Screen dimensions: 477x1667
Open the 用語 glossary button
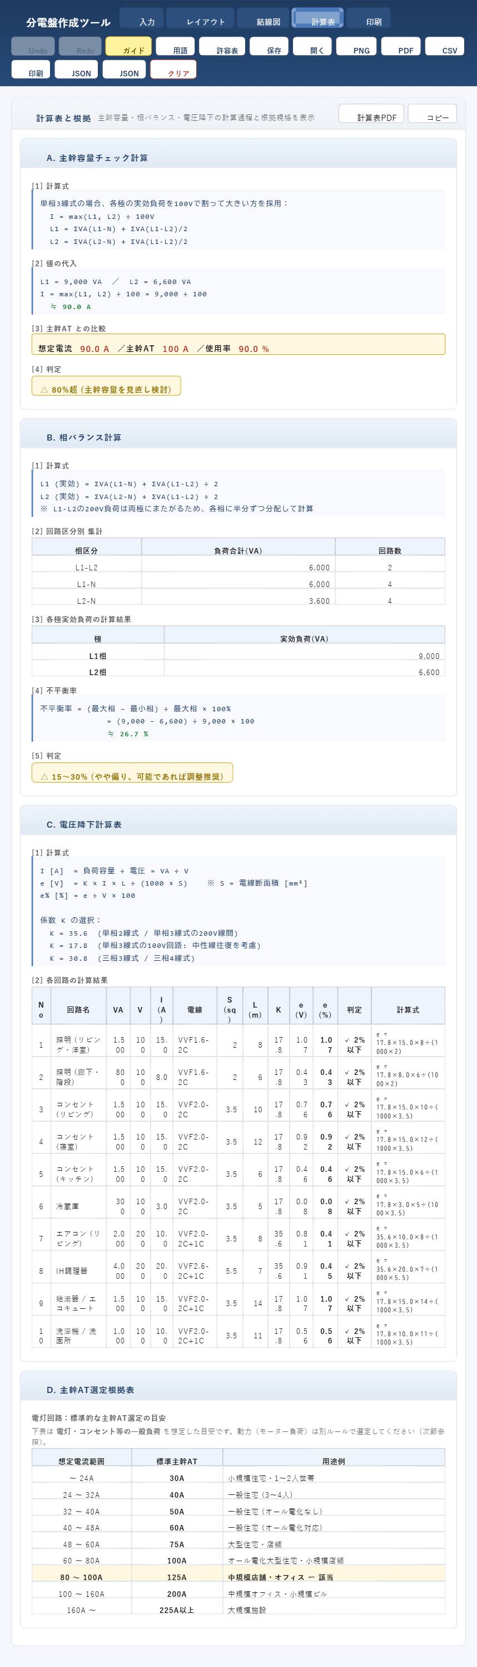[175, 47]
